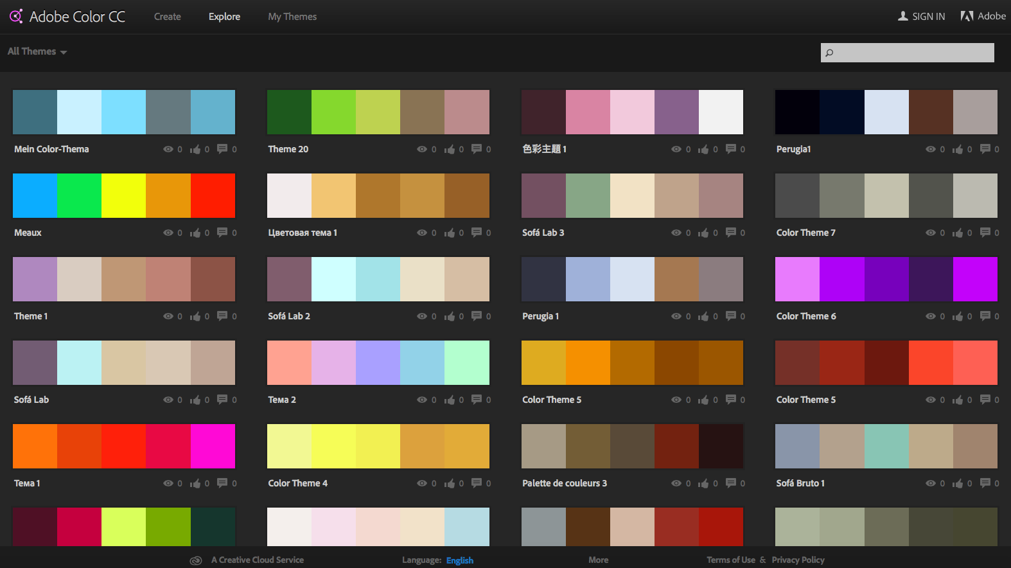The image size is (1011, 568).
Task: Click the thumbs-up icon for Tema 1
Action: click(195, 483)
